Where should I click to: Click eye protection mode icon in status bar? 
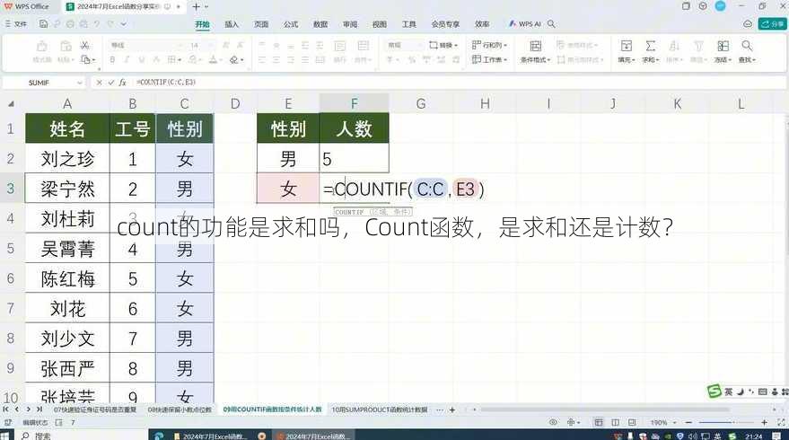point(553,422)
